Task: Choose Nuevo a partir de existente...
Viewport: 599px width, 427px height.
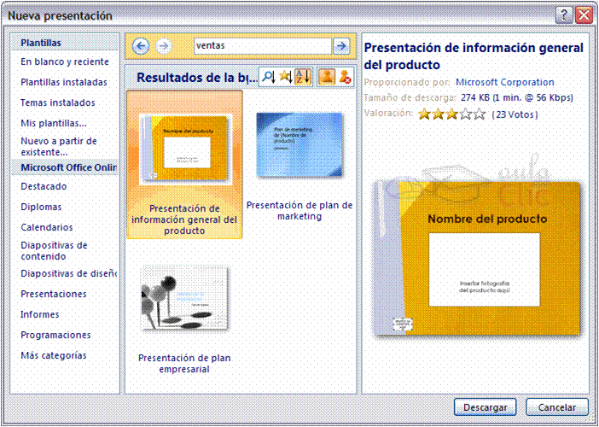Action: (58, 146)
